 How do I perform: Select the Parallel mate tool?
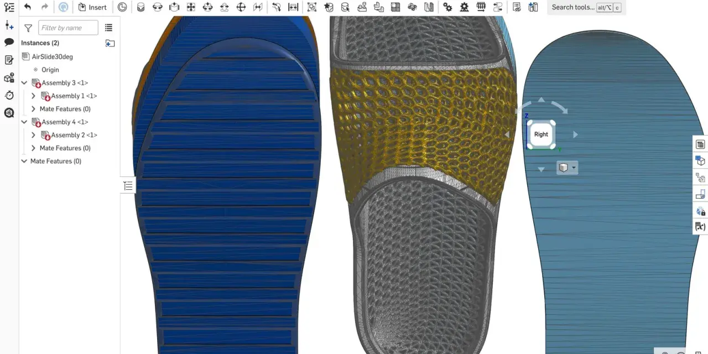[258, 7]
